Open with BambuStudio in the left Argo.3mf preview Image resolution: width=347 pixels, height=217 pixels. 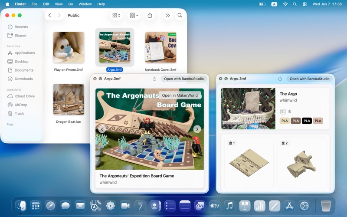[183, 79]
